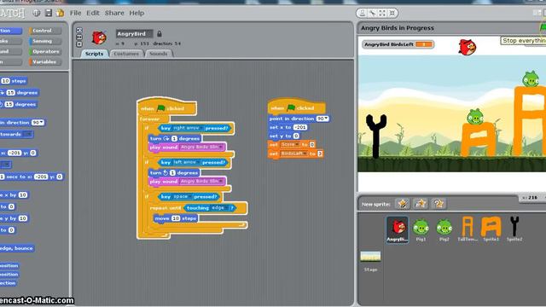
Task: Choose new sprite from file
Action: [421, 204]
